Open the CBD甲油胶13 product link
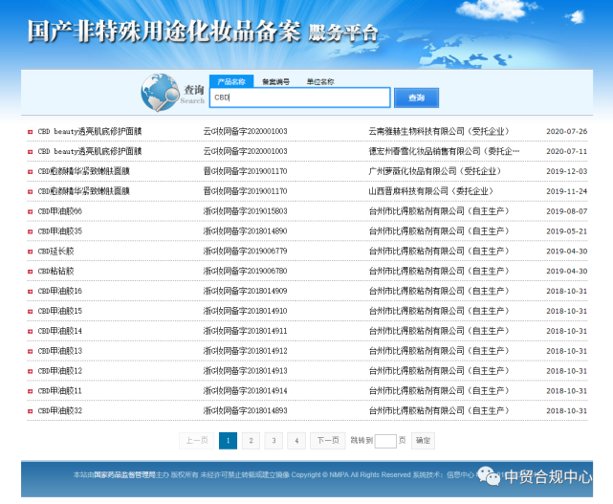Viewport: 613px width, 504px height. (x=60, y=351)
